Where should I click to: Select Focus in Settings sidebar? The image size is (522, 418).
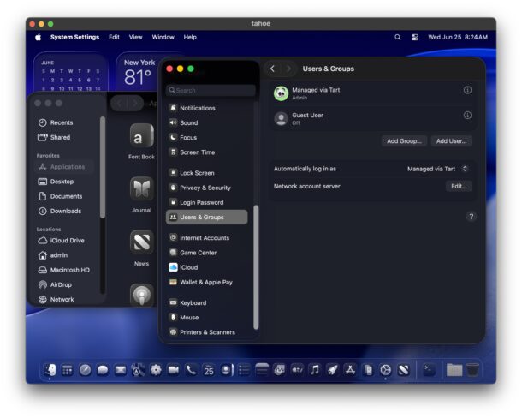pyautogui.click(x=207, y=137)
